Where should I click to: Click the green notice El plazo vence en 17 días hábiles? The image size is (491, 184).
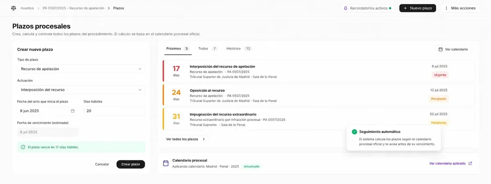pyautogui.click(x=81, y=147)
